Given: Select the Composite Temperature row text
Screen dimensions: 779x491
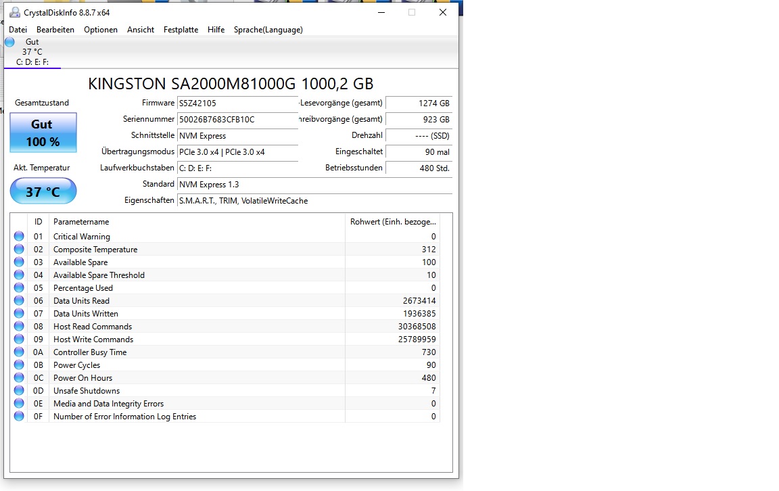Looking at the screenshot, I should tap(95, 250).
